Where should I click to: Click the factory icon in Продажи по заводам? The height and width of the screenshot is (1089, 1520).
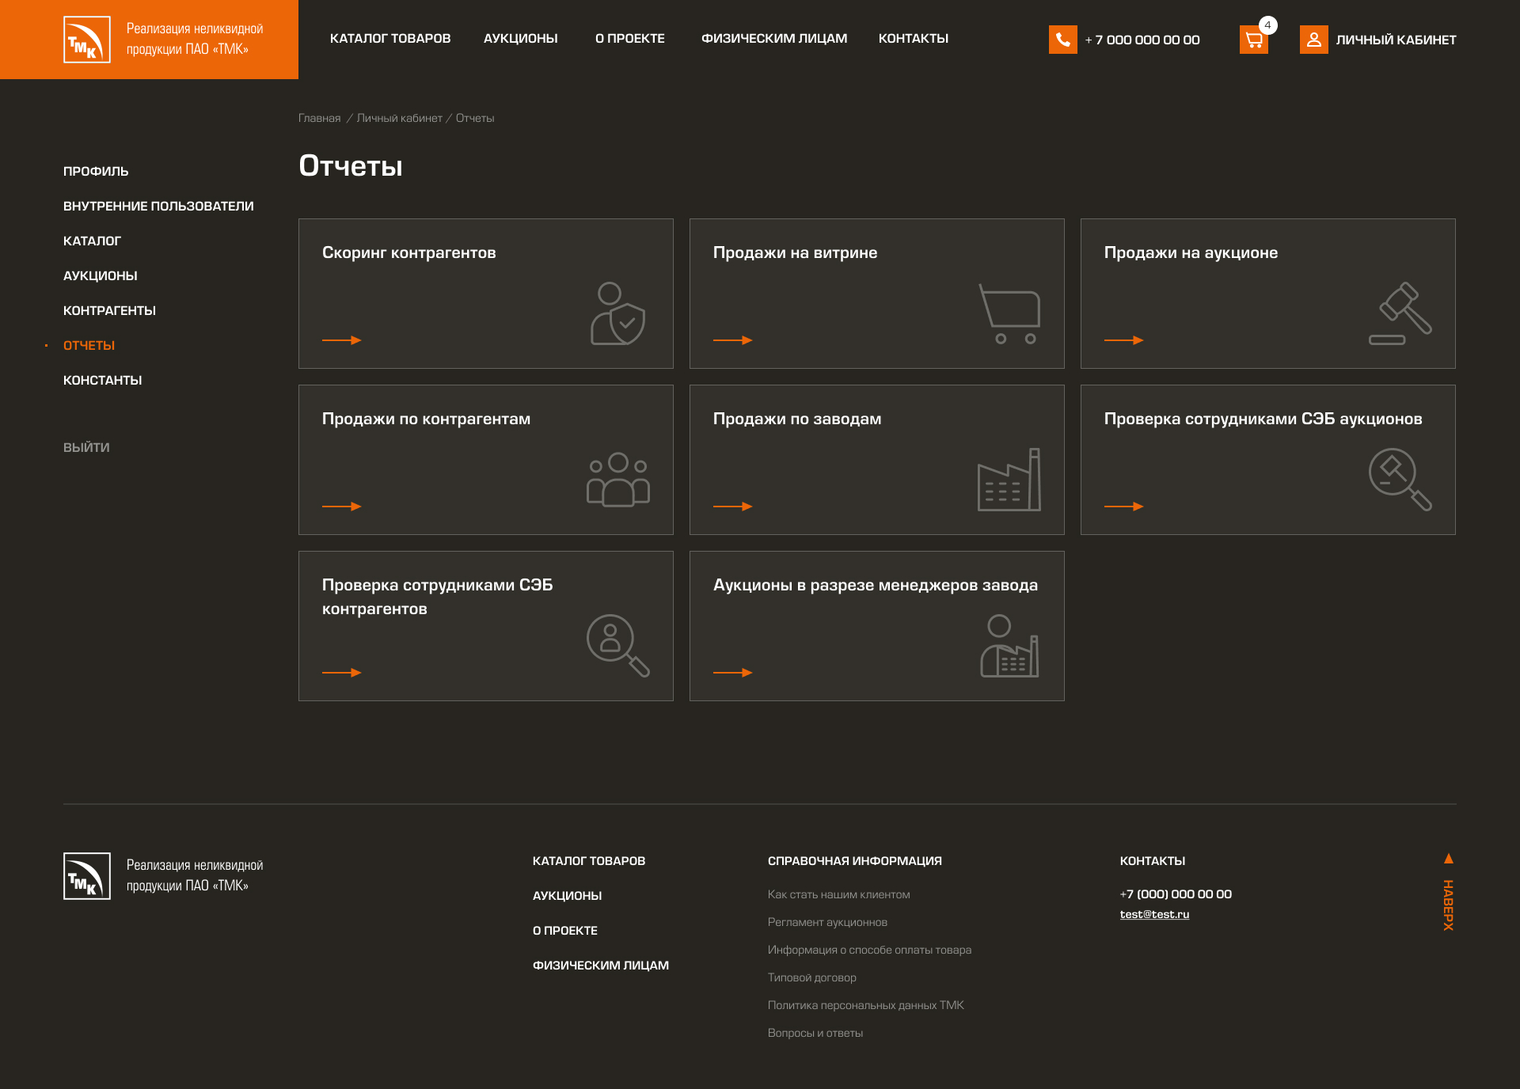1009,480
